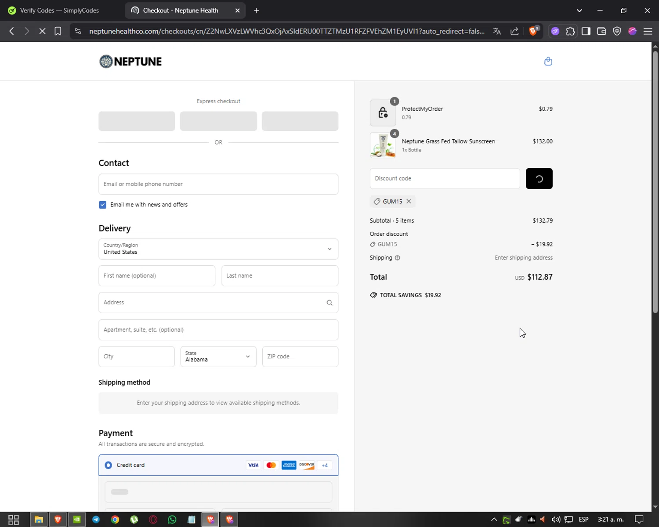Expand the +4 more payment cards
This screenshot has width=659, height=527.
(x=325, y=465)
